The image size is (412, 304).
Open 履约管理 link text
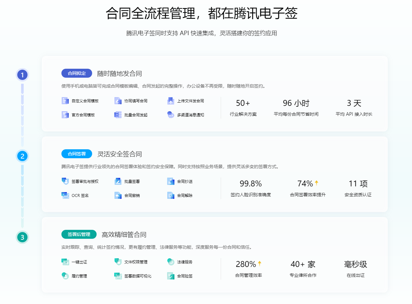point(79,276)
